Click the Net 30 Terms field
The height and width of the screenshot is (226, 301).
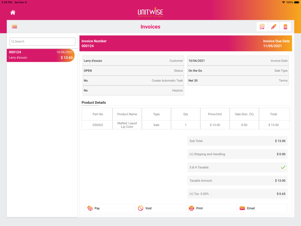(x=238, y=81)
